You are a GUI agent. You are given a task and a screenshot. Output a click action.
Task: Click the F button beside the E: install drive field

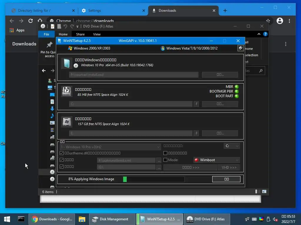(x=196, y=133)
